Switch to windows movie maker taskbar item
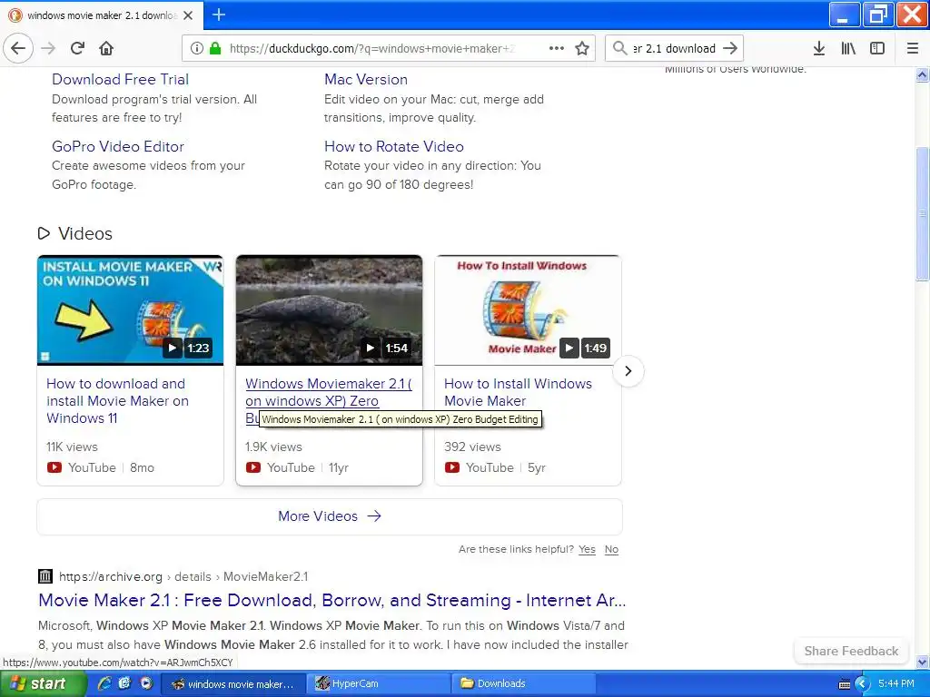The image size is (930, 697). pos(233,684)
